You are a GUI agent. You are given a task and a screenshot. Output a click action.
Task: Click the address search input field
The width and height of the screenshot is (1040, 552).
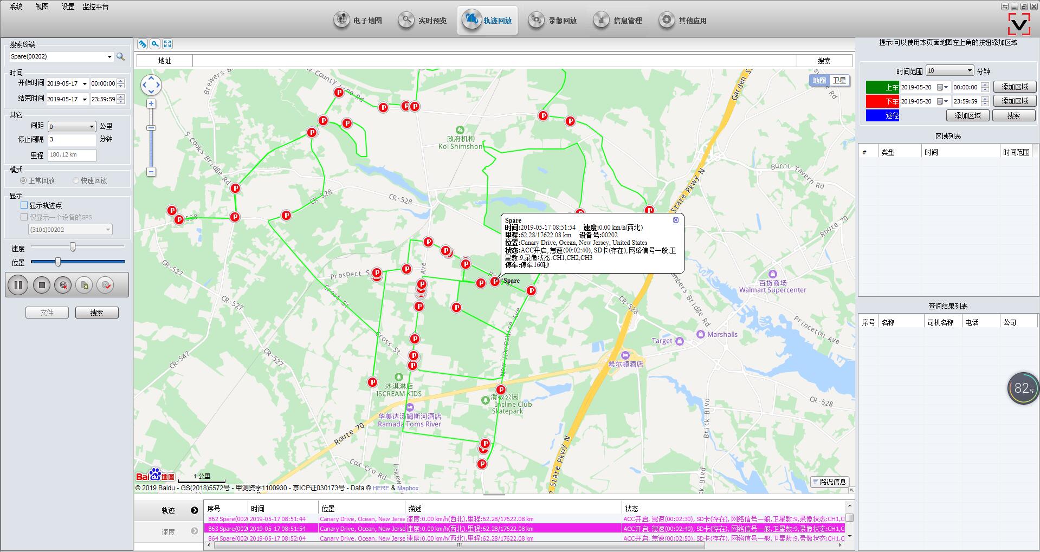tap(494, 61)
